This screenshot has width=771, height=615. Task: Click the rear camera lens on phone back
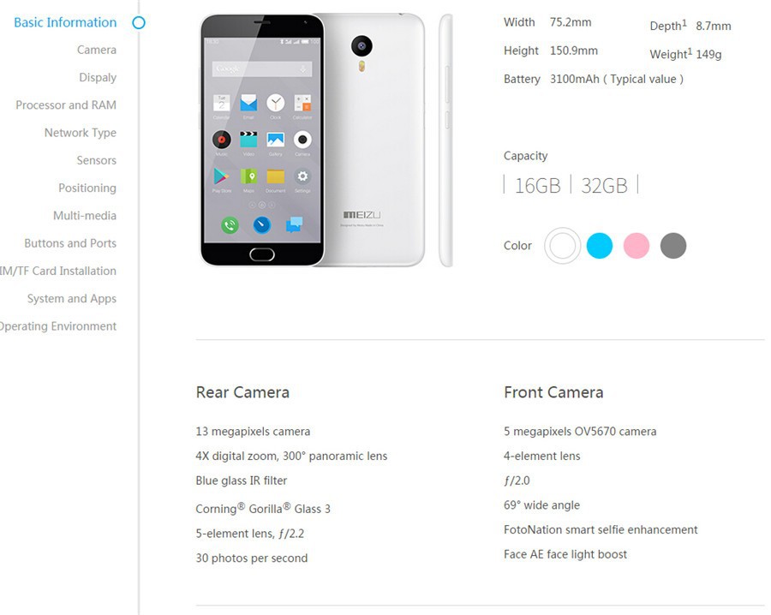362,46
